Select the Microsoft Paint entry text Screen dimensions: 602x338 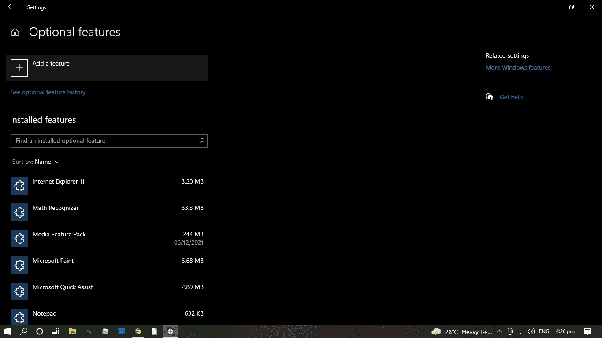coord(53,261)
